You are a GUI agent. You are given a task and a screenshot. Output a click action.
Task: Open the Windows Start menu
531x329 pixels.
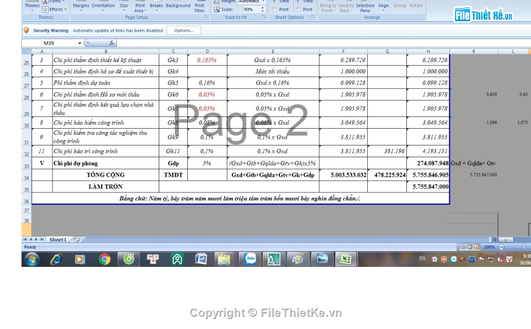32,260
